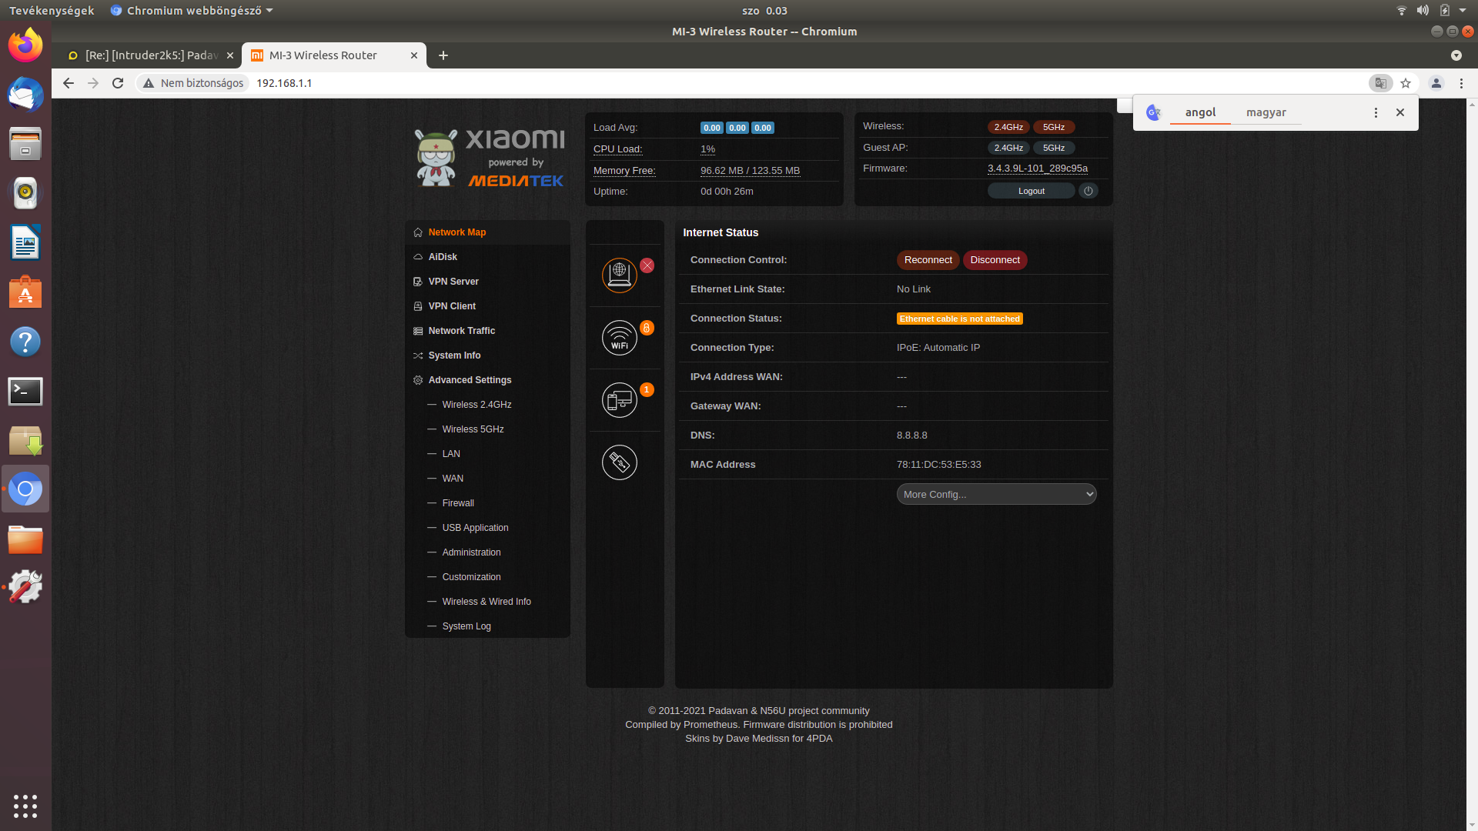The width and height of the screenshot is (1478, 831).
Task: Open the AiDisk menu item
Action: pyautogui.click(x=443, y=257)
